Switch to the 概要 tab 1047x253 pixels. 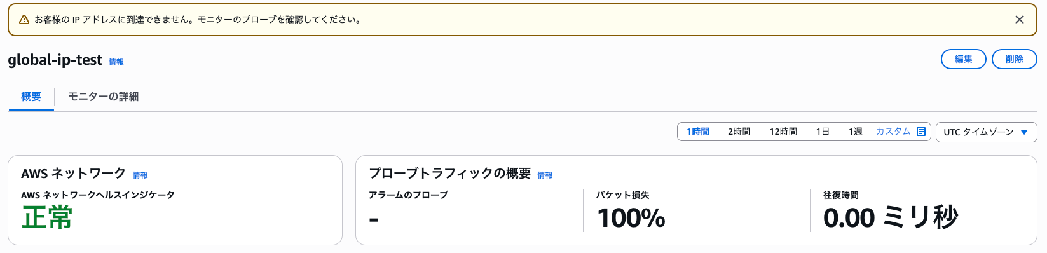(x=31, y=97)
